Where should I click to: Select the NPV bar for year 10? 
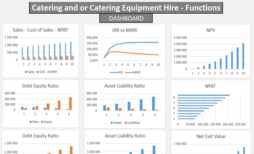243,56
